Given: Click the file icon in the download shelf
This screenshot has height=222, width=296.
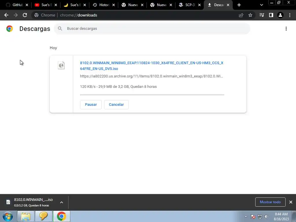Looking at the screenshot, I should (8, 202).
